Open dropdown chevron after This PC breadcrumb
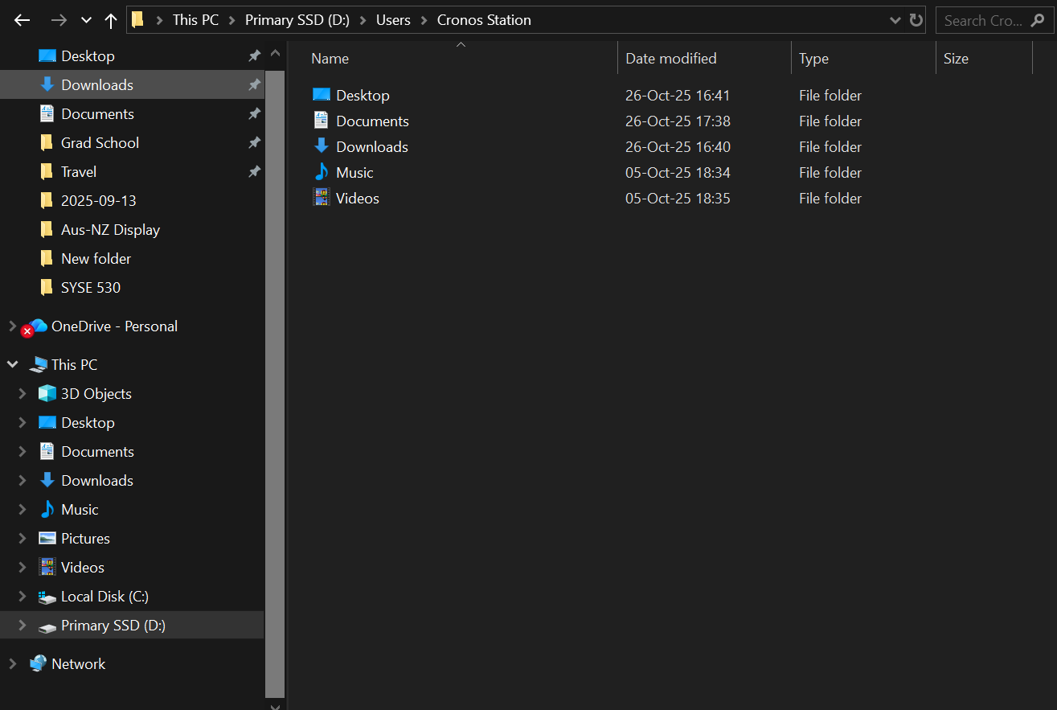1057x710 pixels. 232,21
